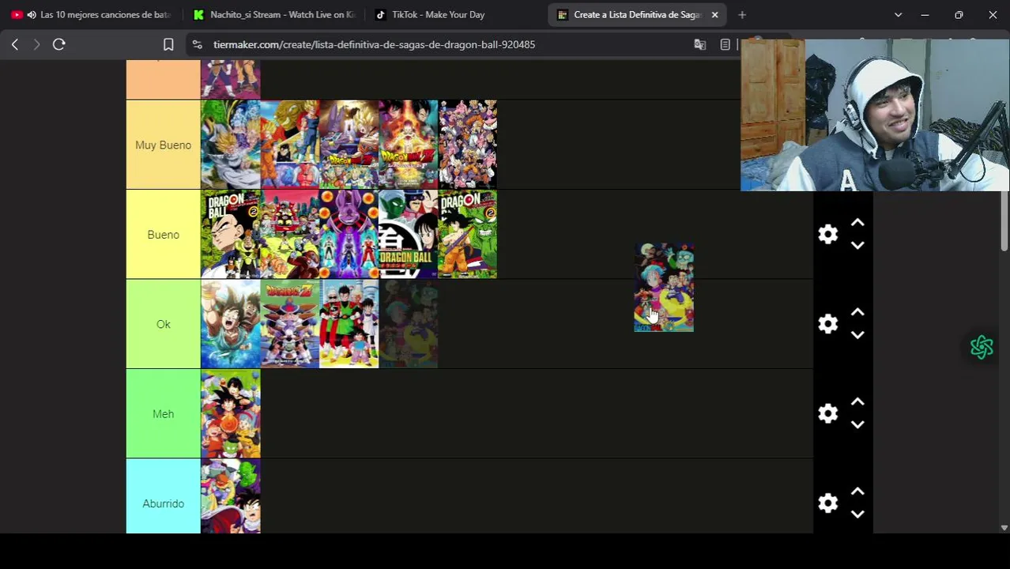Select Battle of Gods poster in Muy Bueno
Image resolution: width=1010 pixels, height=569 pixels.
[x=349, y=145]
